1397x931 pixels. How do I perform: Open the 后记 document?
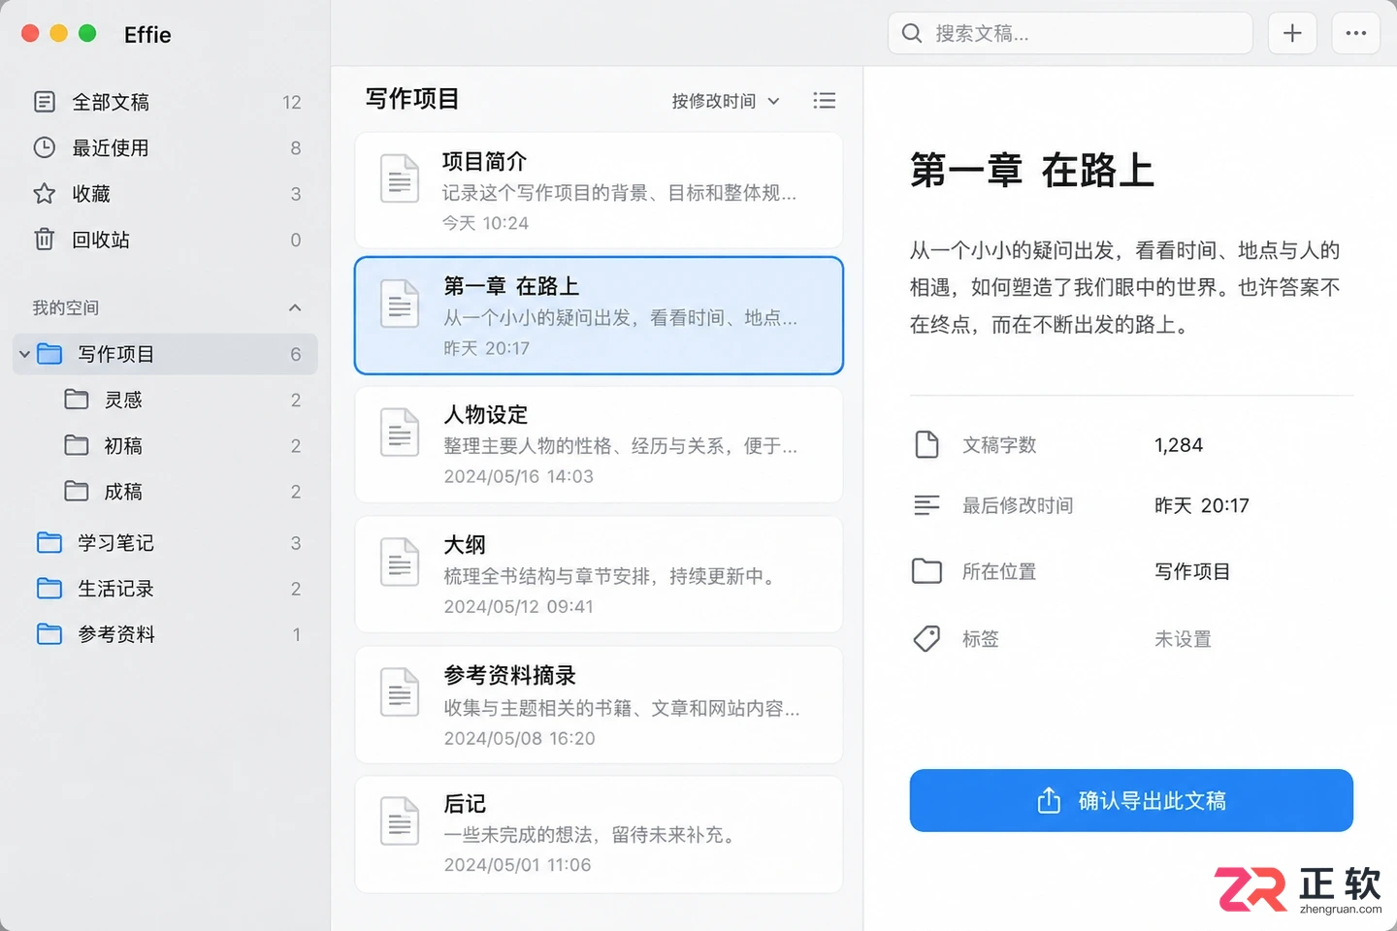point(599,834)
